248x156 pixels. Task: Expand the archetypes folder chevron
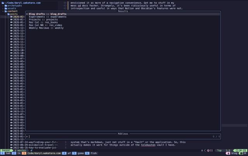coord(3,5)
